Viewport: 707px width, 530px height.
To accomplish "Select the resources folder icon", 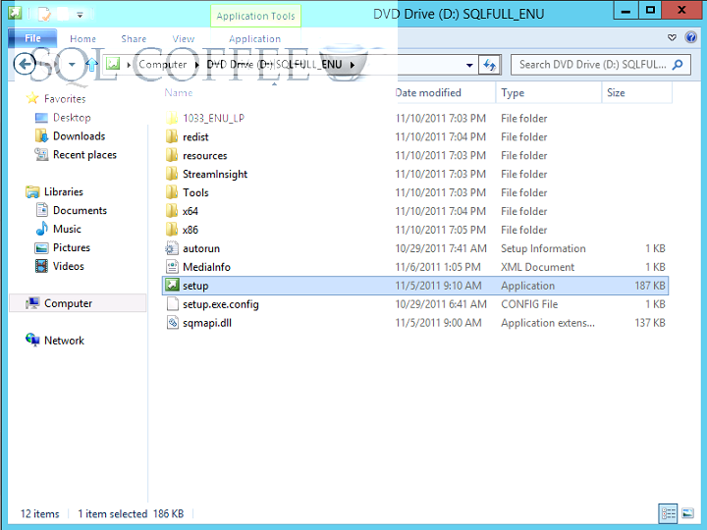I will tap(172, 155).
